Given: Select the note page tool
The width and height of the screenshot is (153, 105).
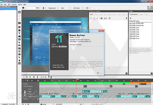Looking at the screenshot, I should pyautogui.click(x=20, y=30).
